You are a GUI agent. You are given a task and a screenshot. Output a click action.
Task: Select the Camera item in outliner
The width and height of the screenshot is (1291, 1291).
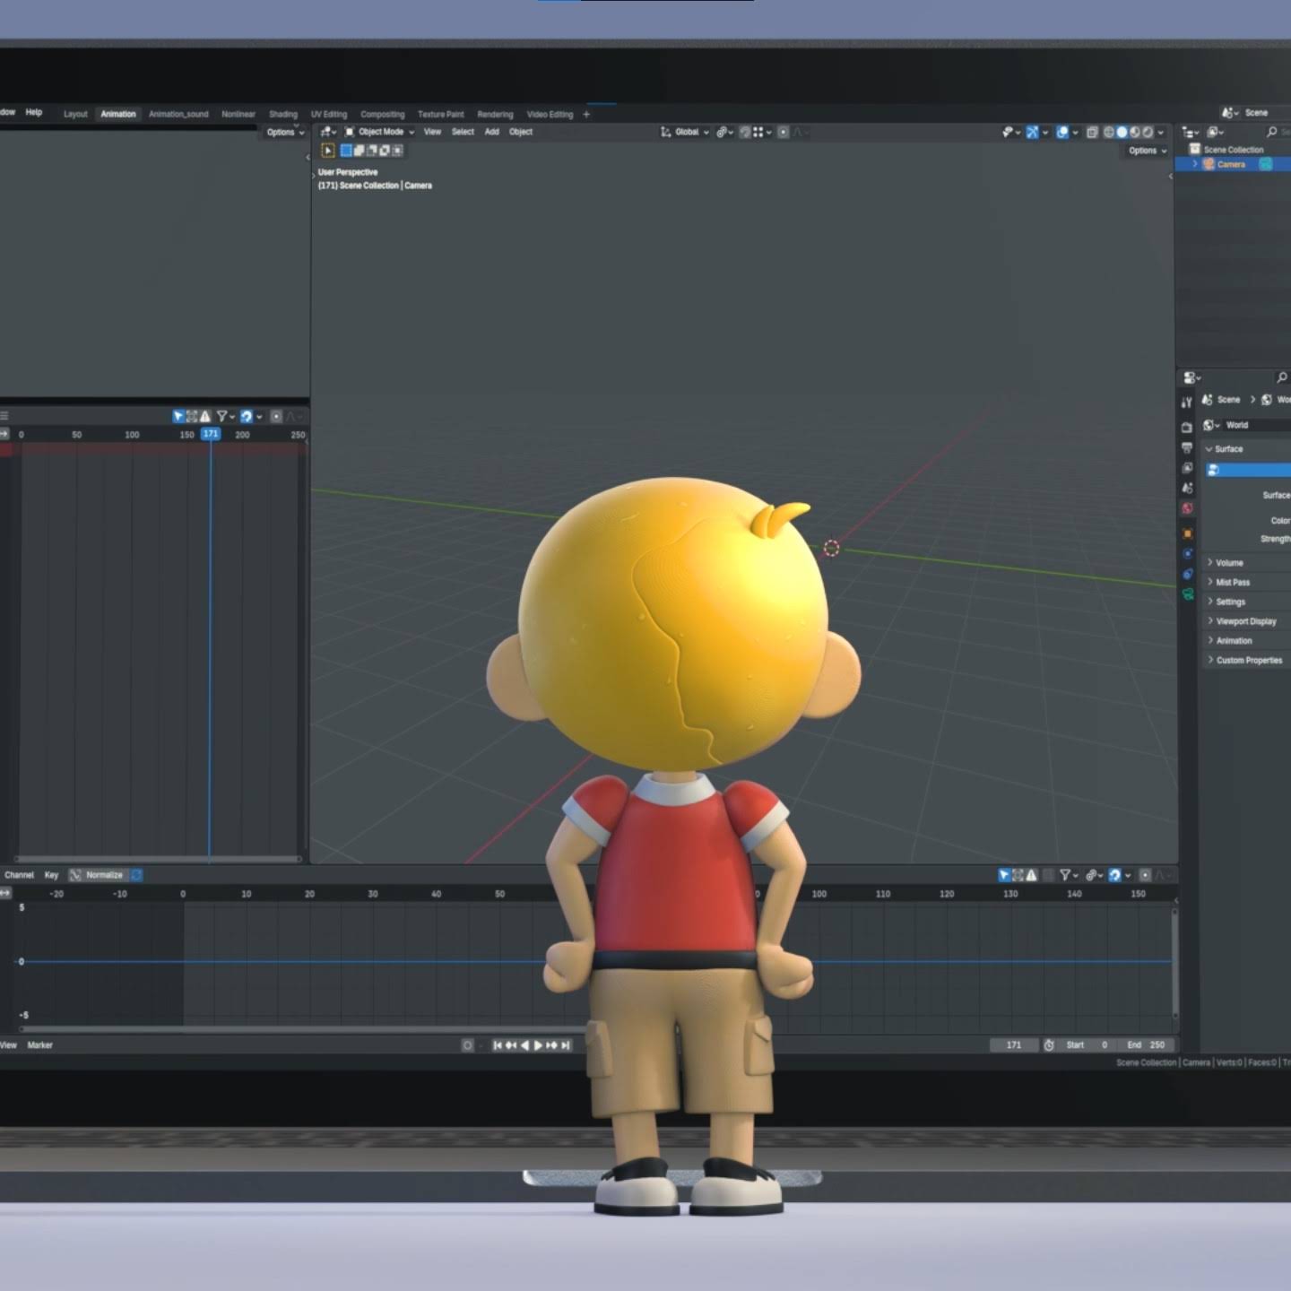pyautogui.click(x=1231, y=164)
